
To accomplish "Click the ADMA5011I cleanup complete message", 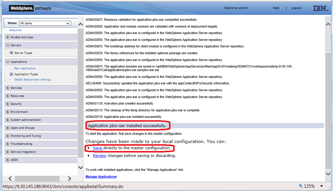I will pyautogui.click(x=143, y=110).
